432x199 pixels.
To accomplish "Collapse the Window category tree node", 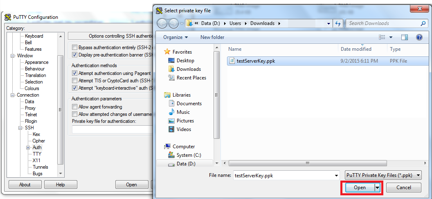I will (12, 56).
